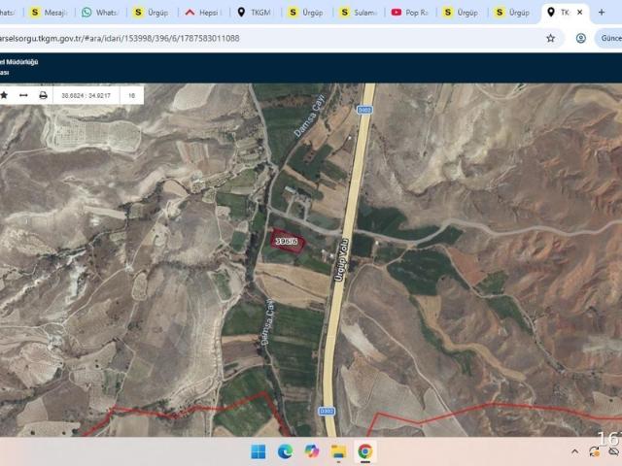622x466 pixels.
Task: Click the lower Damsa Çayı stream label
Action: point(268,321)
